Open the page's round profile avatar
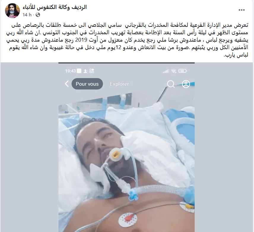Viewport: 254px width, 232px height. tap(12, 10)
